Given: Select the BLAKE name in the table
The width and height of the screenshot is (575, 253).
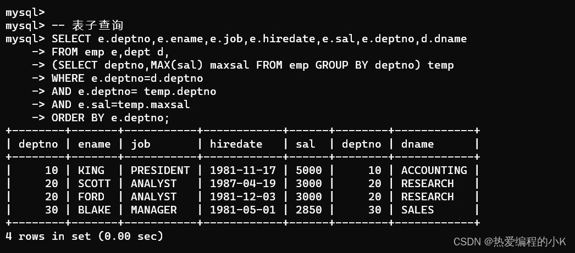Looking at the screenshot, I should (x=94, y=210).
